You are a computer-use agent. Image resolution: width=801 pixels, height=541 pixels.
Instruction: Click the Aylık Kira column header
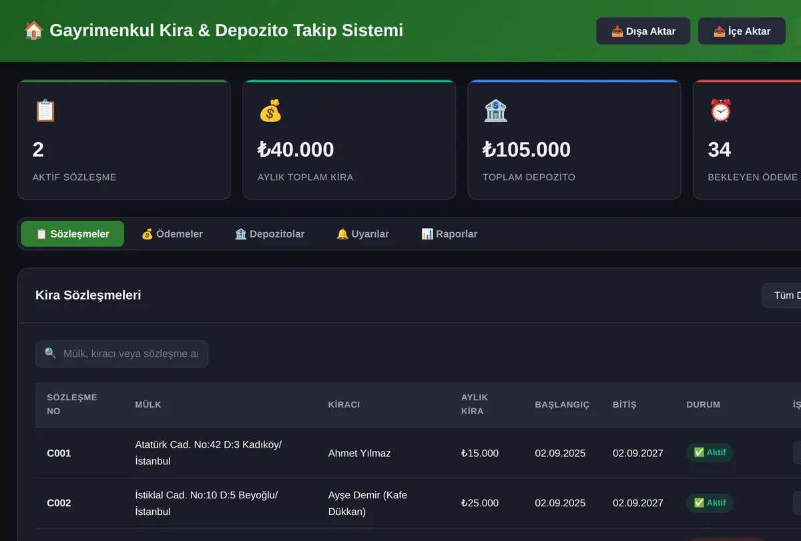(x=475, y=404)
